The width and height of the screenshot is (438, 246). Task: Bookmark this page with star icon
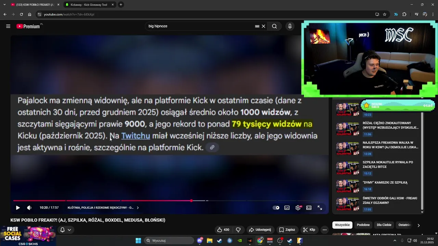click(385, 14)
